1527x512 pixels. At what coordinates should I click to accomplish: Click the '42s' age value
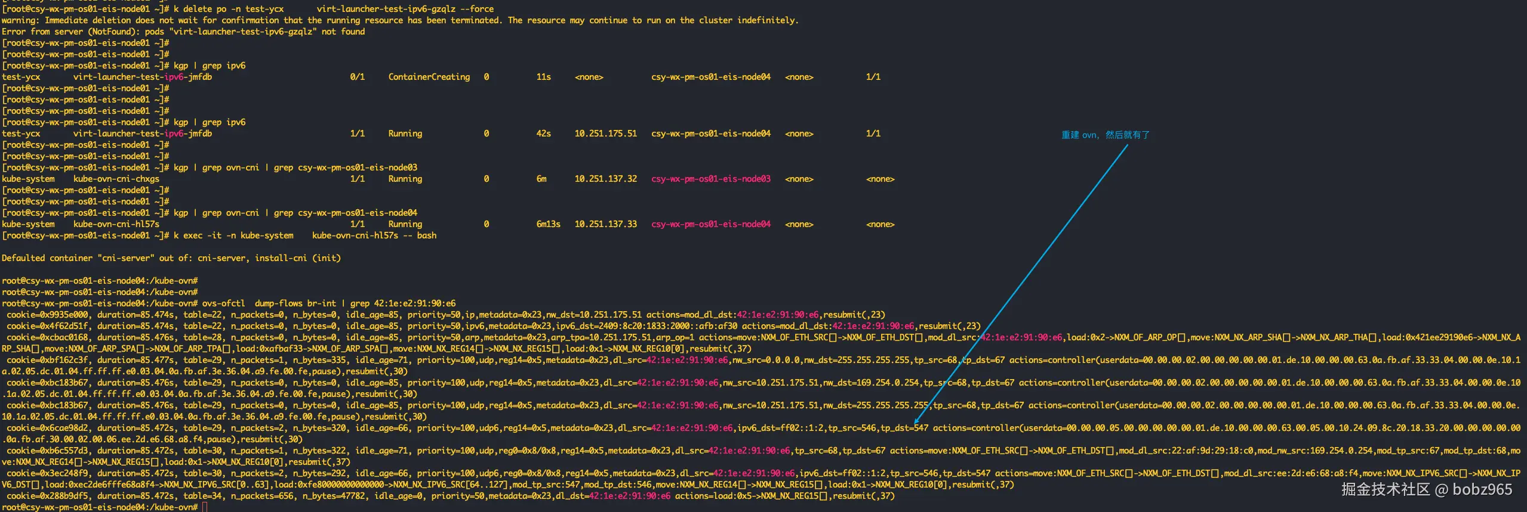(x=544, y=134)
